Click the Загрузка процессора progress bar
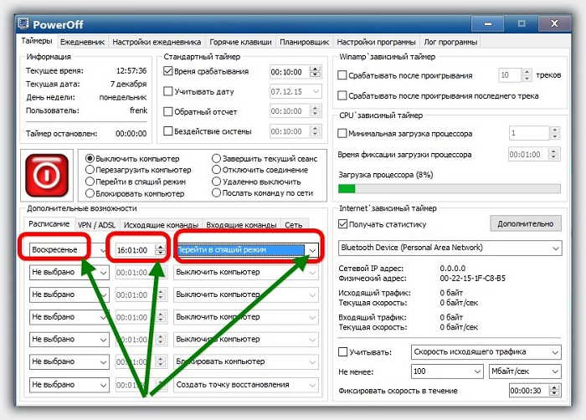Viewport: 586px width, 420px height. (450, 189)
